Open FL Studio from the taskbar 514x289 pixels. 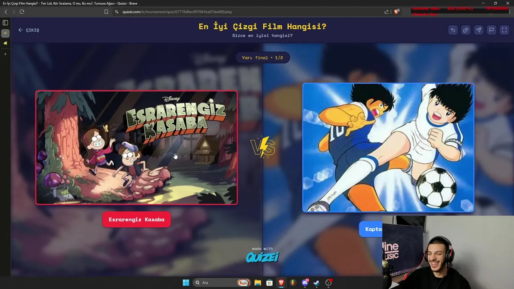[293, 283]
